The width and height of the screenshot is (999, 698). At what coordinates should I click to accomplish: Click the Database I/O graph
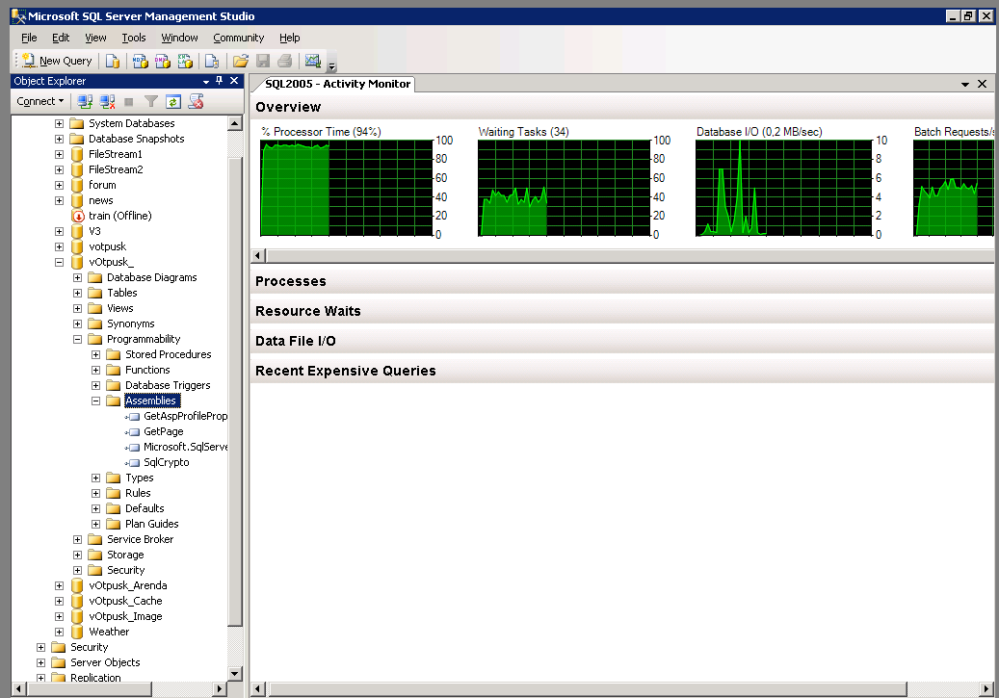point(782,188)
